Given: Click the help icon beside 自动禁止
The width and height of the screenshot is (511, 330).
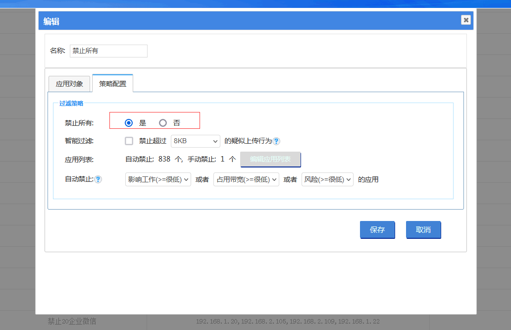Looking at the screenshot, I should point(98,179).
